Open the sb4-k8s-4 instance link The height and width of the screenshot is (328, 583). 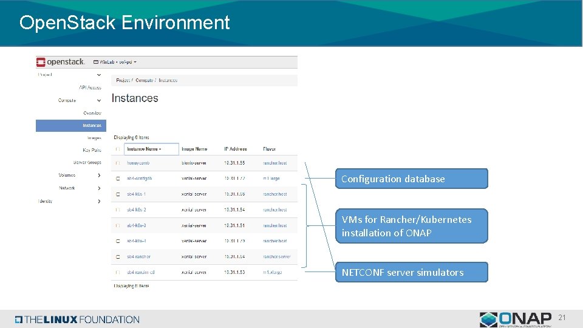point(136,241)
